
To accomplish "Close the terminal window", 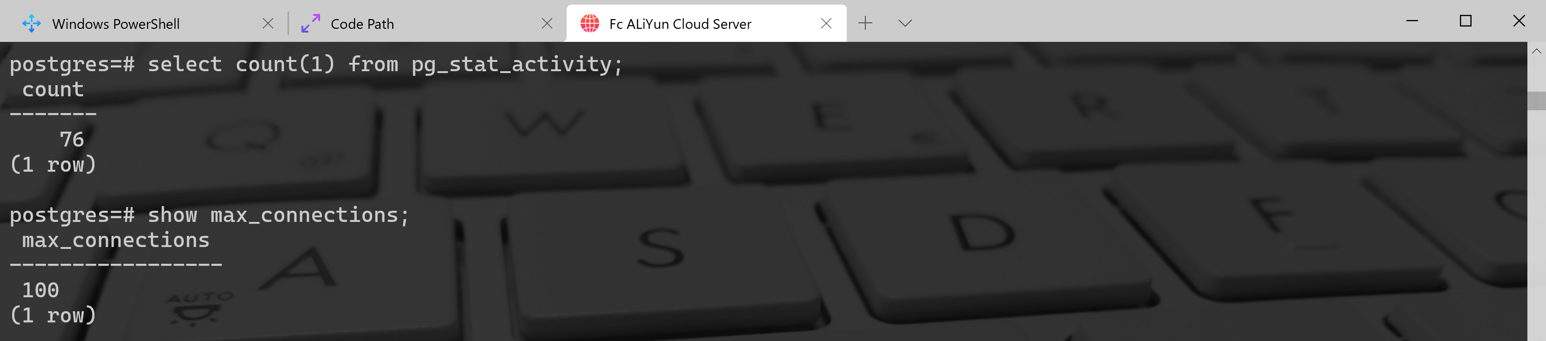I will click(x=1519, y=21).
